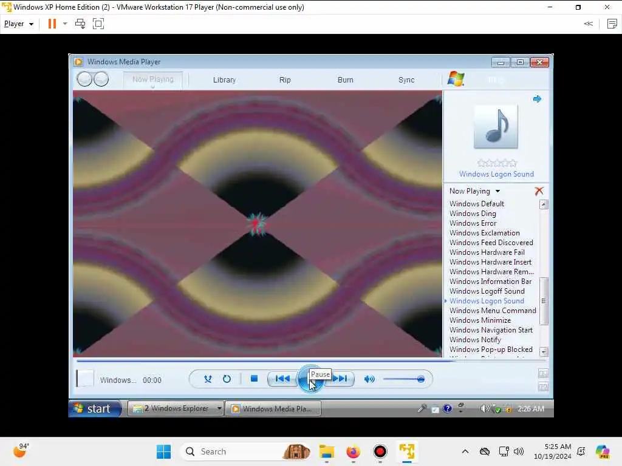Show hidden icons in host tray
This screenshot has height=466, width=622.
pyautogui.click(x=465, y=451)
